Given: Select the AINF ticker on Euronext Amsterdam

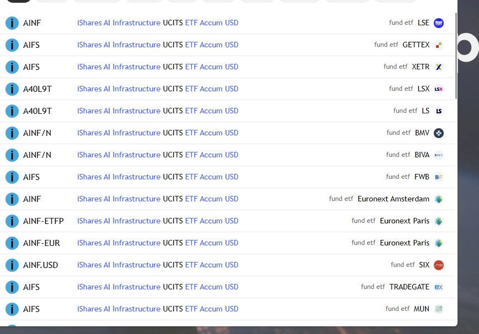Looking at the screenshot, I should pos(32,199).
